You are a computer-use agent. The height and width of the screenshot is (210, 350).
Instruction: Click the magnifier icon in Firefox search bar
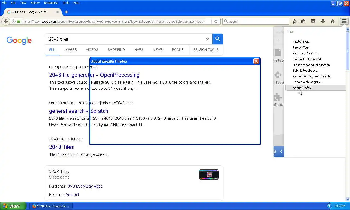coord(226,21)
